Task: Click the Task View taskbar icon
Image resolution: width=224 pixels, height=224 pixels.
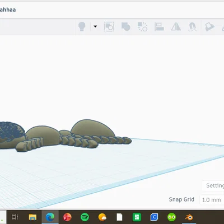Action: (x=15, y=217)
